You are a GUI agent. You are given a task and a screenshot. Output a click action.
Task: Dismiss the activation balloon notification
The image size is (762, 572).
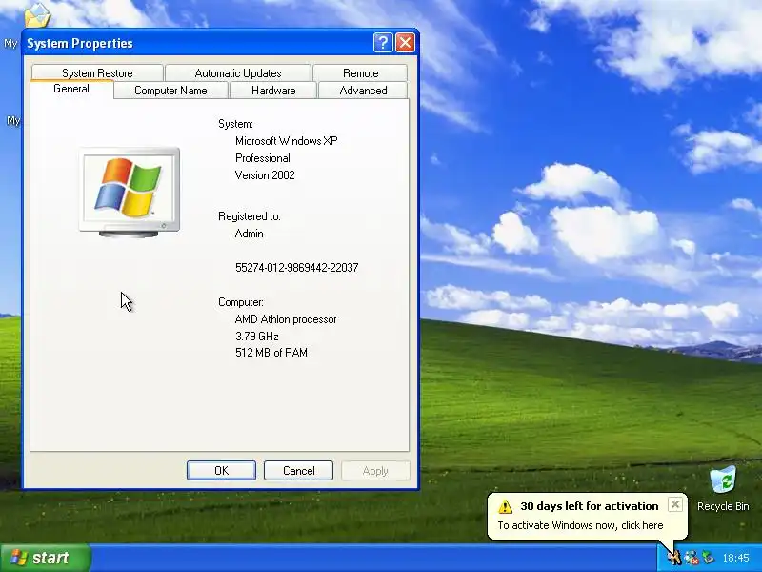point(675,504)
